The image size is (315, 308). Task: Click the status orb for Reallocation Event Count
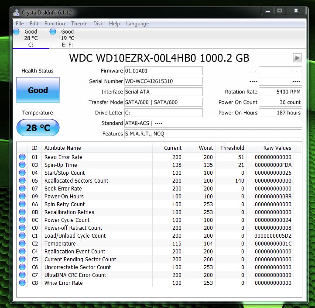coord(22,251)
